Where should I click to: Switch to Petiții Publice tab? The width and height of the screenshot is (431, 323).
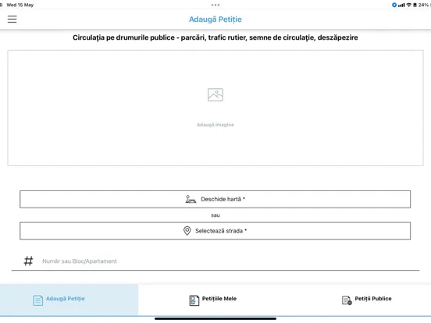(x=362, y=300)
